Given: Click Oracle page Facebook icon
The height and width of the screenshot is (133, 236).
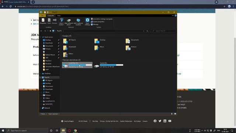Looking at the screenshot, I should tap(155, 121).
